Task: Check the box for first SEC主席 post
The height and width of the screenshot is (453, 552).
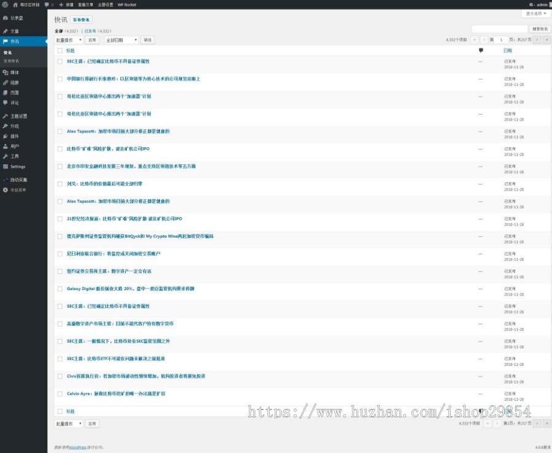Action: click(x=59, y=61)
